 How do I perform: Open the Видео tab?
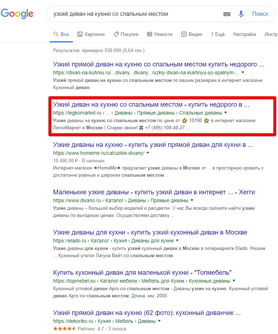(x=192, y=34)
